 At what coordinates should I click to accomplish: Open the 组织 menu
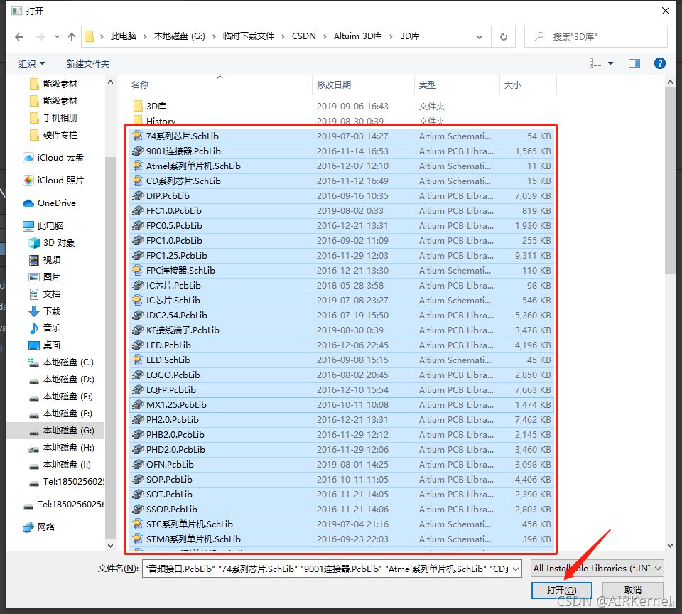point(31,63)
